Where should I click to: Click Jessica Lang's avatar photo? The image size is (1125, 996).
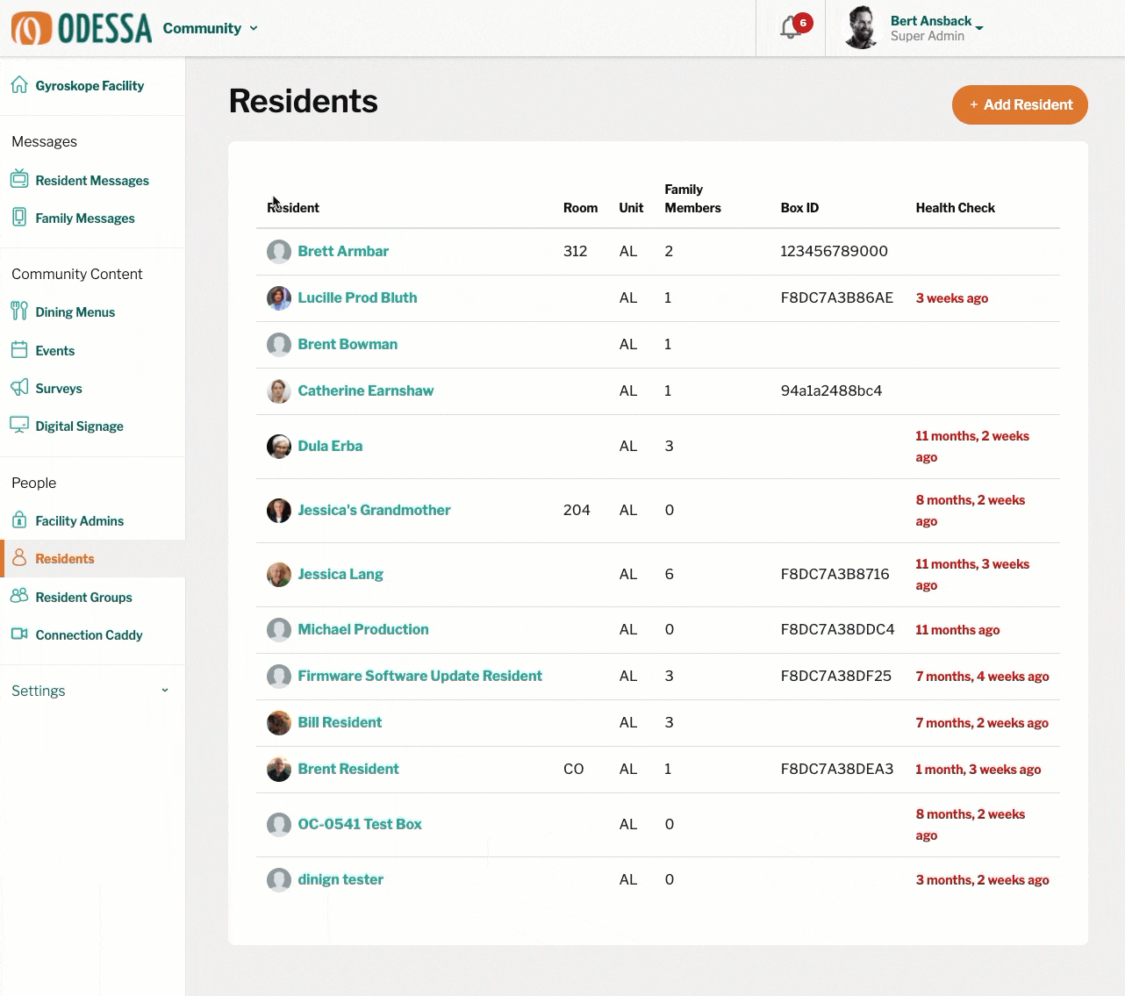click(x=279, y=575)
